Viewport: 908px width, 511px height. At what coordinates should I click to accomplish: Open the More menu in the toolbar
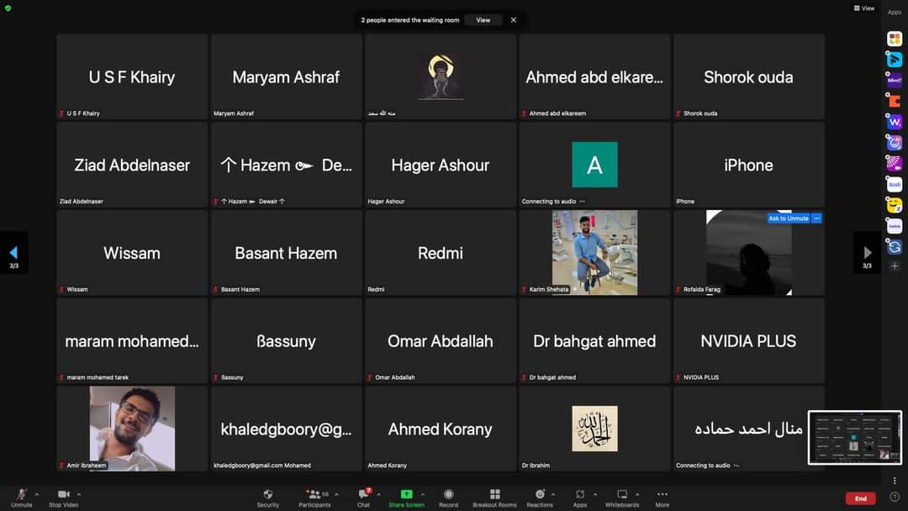coord(663,496)
